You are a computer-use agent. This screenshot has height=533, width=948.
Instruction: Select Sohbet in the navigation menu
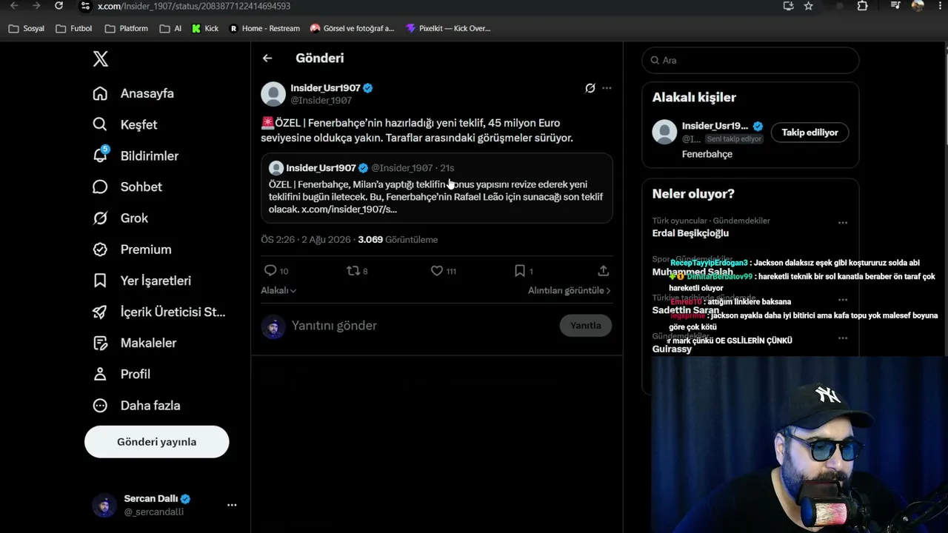click(x=141, y=187)
